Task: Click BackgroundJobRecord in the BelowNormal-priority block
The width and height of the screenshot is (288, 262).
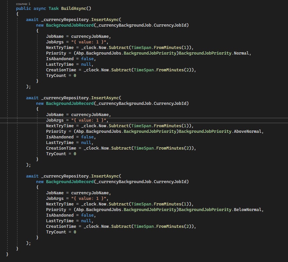Action: (x=70, y=182)
